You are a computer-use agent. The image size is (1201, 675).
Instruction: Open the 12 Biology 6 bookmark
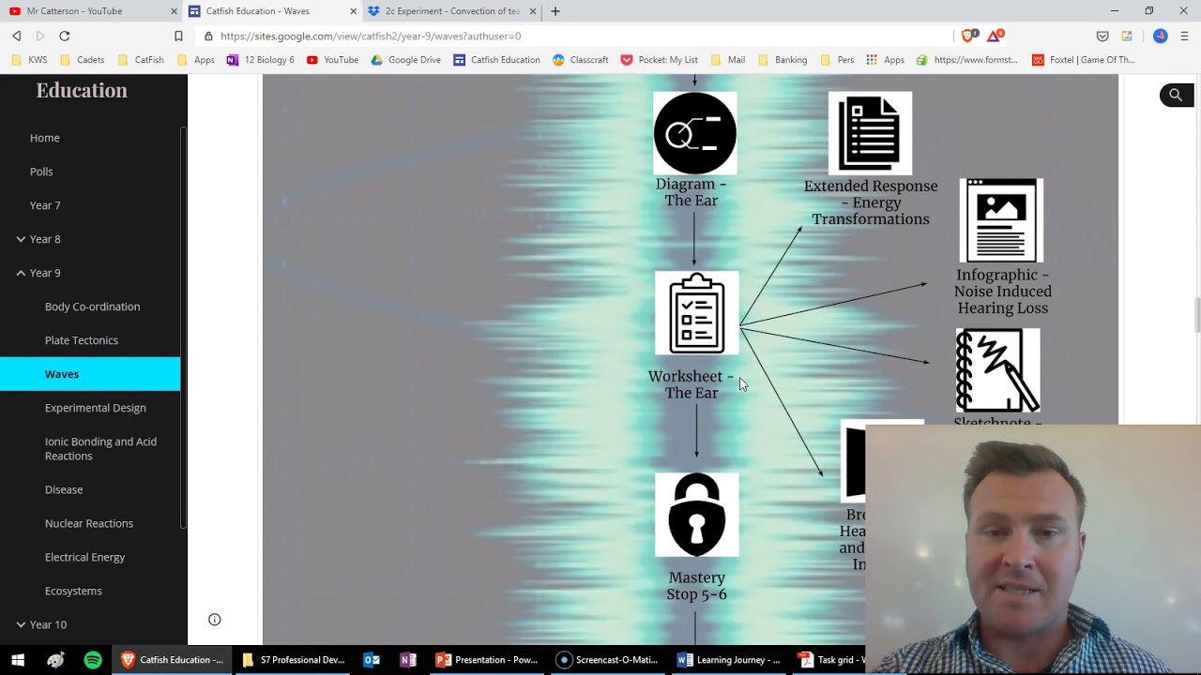(260, 60)
